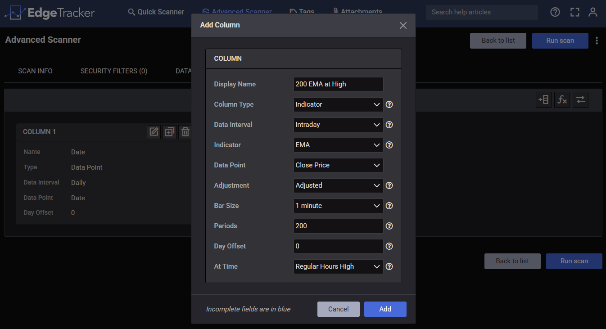Click the Display Name text field
This screenshot has width=606, height=329.
pyautogui.click(x=338, y=84)
